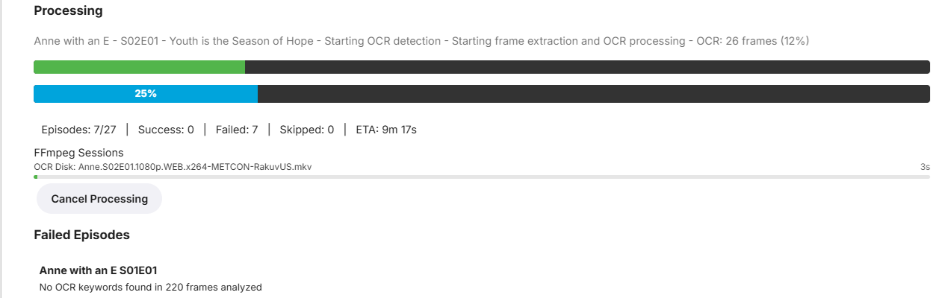Viewport: 936px width, 298px height.
Task: Click the FFmpeg Sessions label
Action: [79, 153]
